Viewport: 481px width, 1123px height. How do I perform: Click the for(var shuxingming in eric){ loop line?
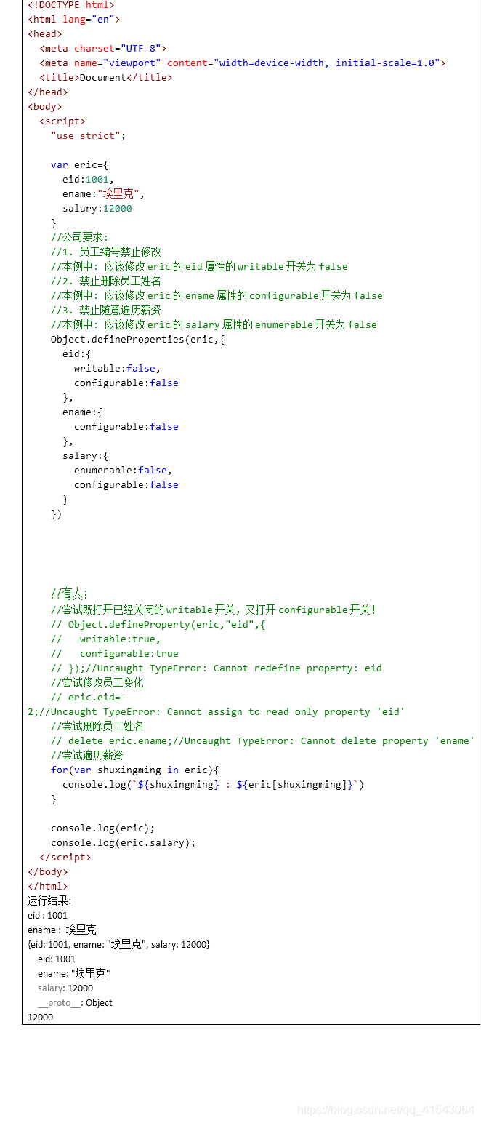[134, 770]
